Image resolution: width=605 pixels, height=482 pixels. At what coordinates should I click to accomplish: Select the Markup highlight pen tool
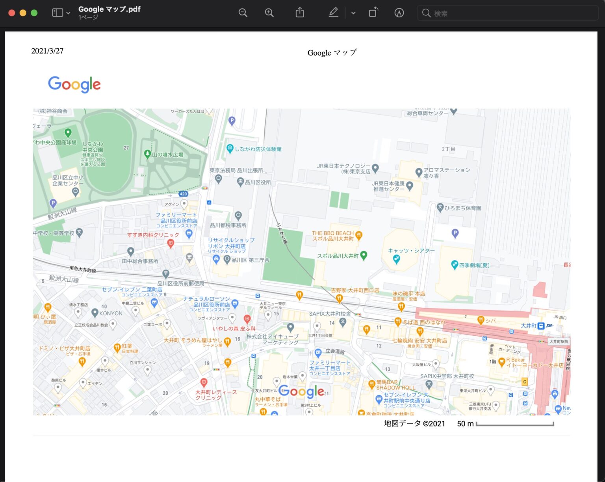tap(334, 13)
